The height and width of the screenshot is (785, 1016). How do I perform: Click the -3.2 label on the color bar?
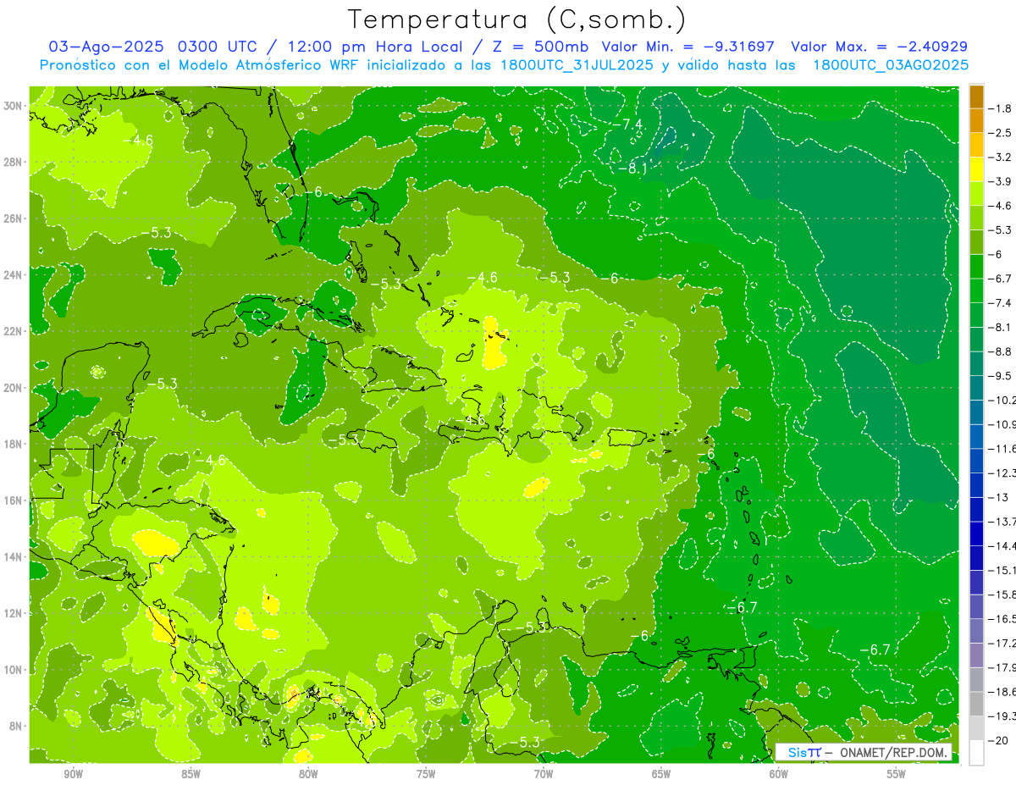click(x=1000, y=158)
